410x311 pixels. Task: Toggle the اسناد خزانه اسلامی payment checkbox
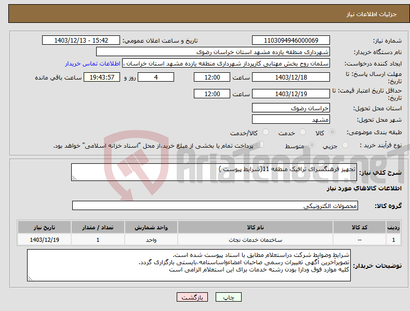260,145
